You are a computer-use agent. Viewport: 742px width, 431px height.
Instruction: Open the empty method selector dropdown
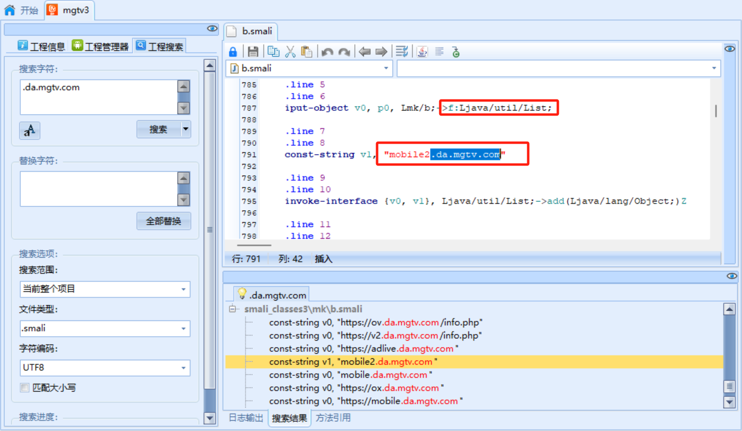(x=558, y=68)
